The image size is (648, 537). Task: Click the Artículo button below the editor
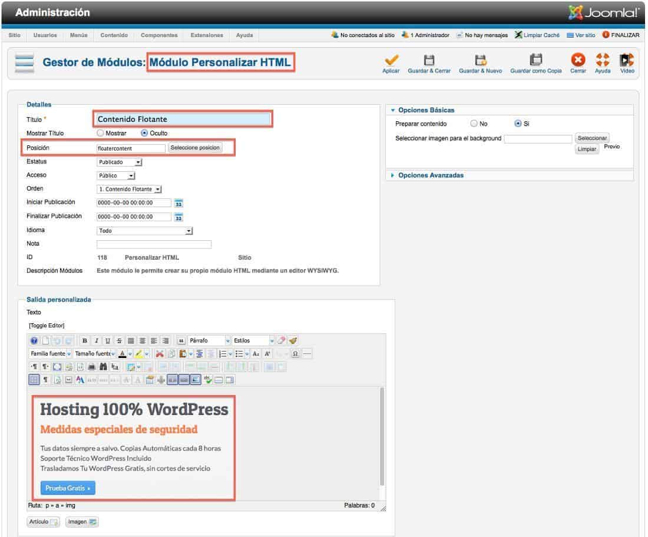[x=44, y=522]
